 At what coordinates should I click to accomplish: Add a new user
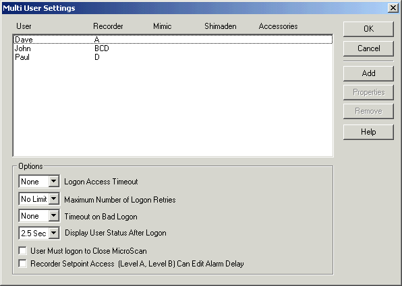pos(368,73)
